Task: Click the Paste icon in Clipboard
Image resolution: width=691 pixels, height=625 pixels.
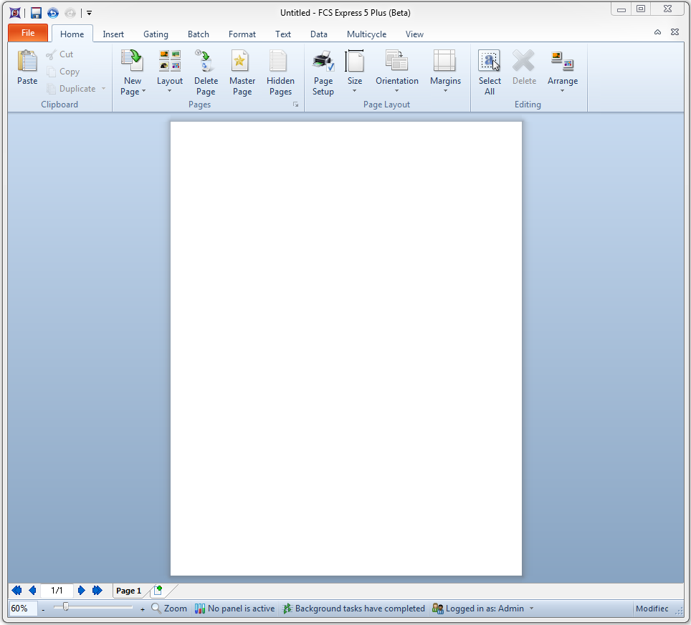Action: [27, 62]
